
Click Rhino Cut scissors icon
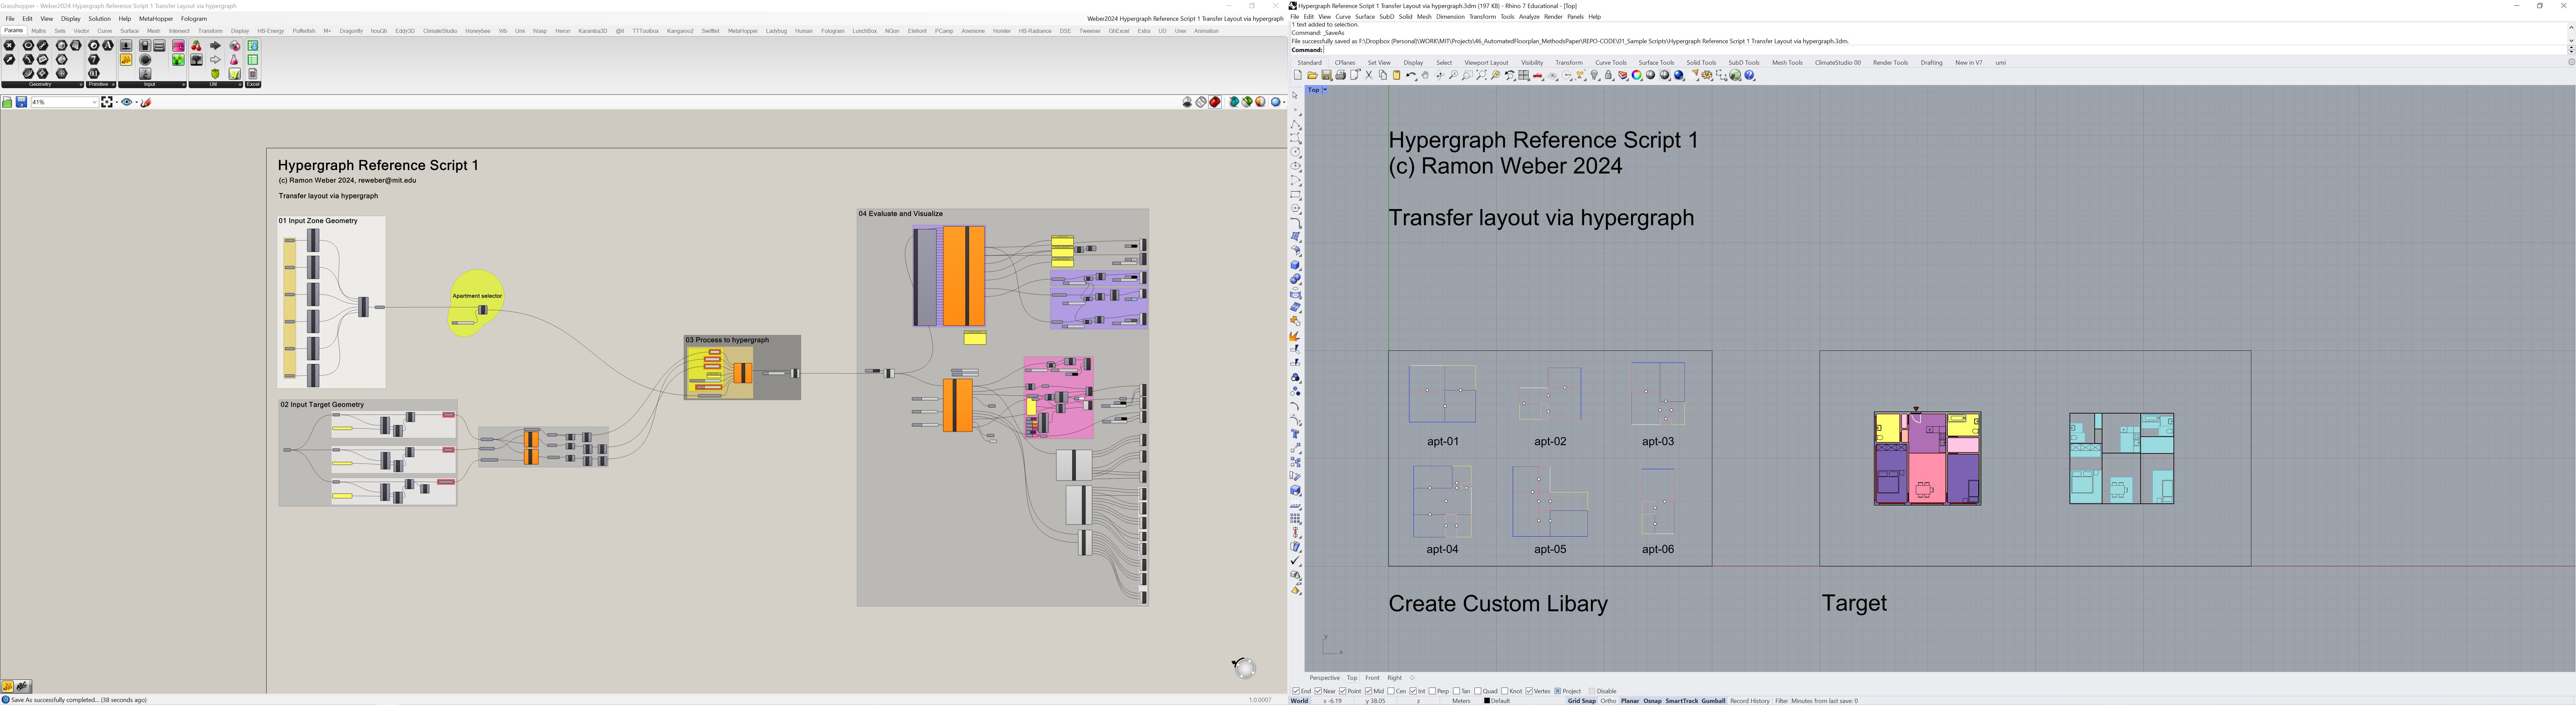pos(1369,75)
